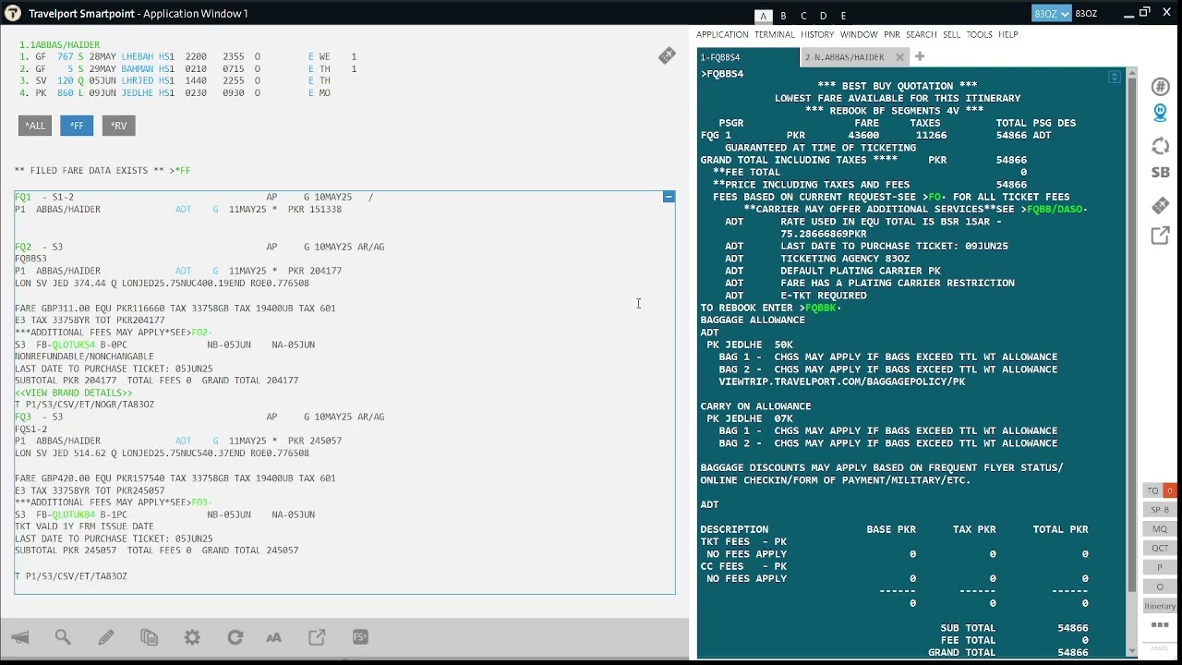1182x665 pixels.
Task: Click the hotel location pin icon
Action: coord(1161,113)
